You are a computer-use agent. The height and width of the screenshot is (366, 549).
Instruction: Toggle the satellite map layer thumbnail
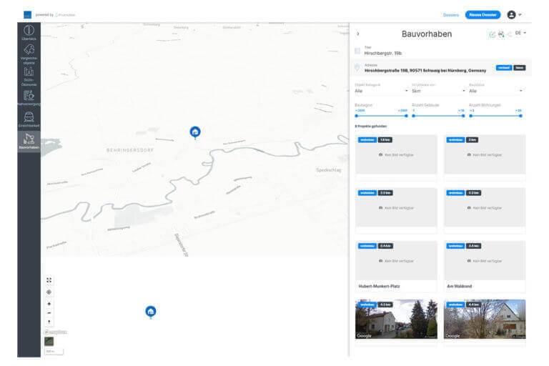tap(49, 341)
